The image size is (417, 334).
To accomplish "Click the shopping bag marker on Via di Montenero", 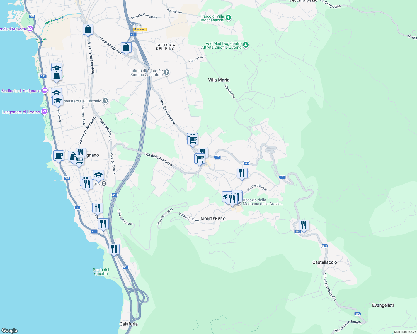I will 126,48.
